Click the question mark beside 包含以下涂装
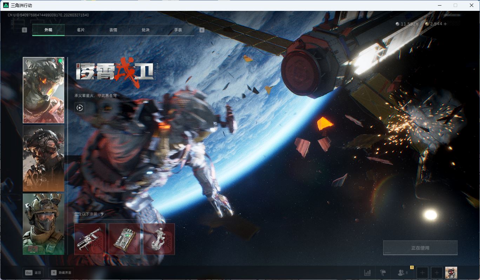The height and width of the screenshot is (280, 480). click(x=102, y=214)
